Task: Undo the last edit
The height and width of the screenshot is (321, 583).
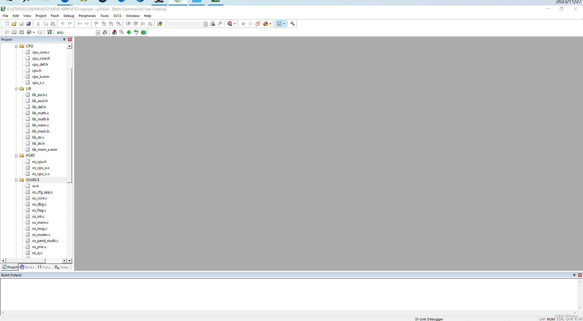Action: [x=63, y=24]
